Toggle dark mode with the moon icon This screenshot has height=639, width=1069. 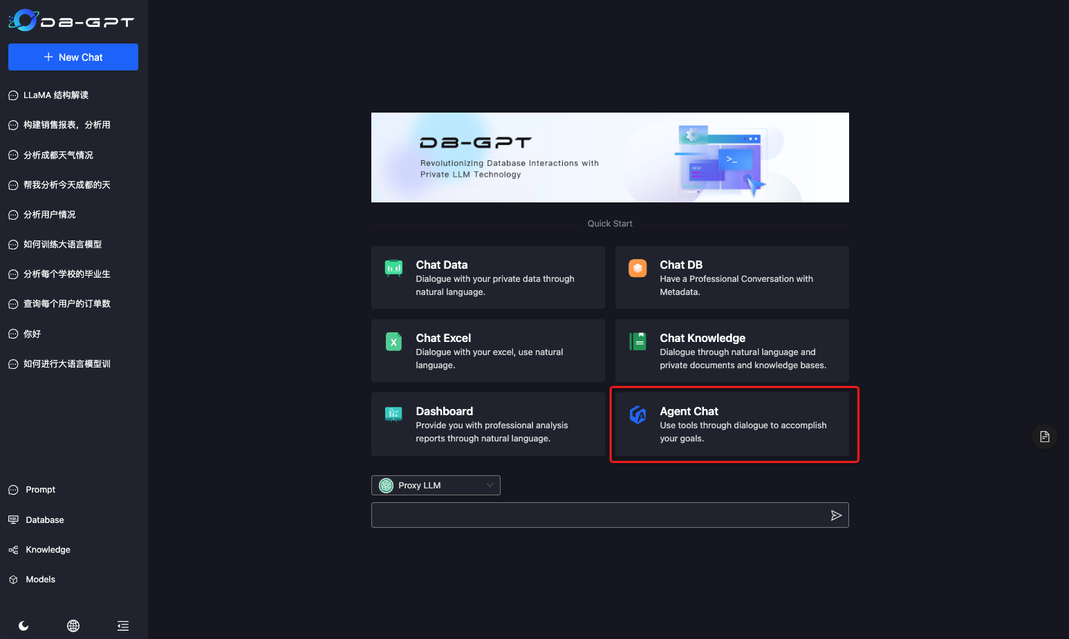(x=24, y=626)
